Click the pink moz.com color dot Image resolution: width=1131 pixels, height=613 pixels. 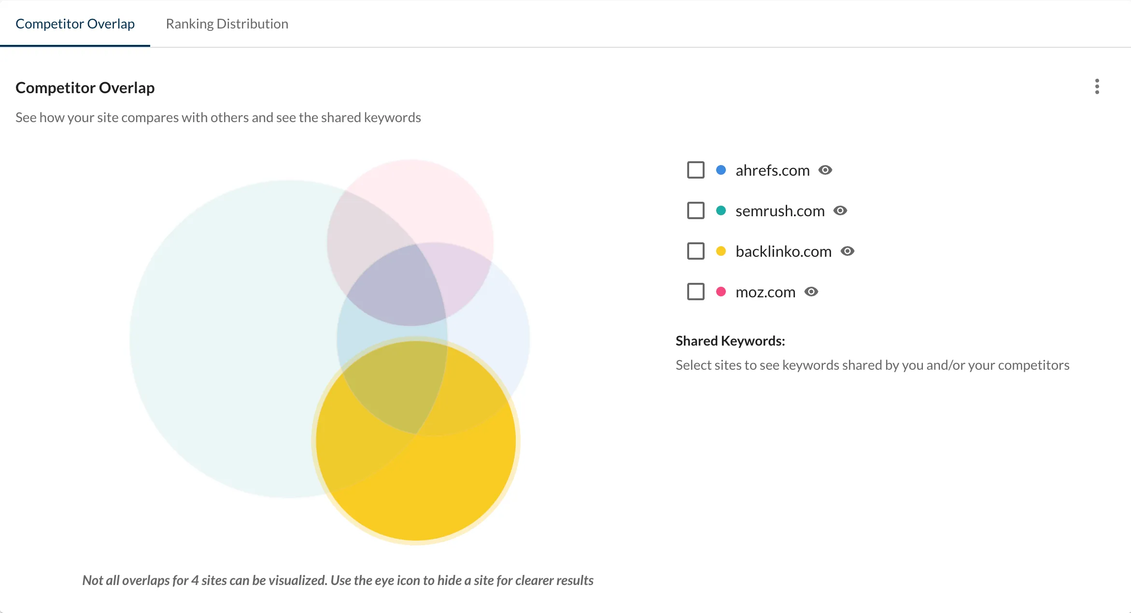[721, 292]
